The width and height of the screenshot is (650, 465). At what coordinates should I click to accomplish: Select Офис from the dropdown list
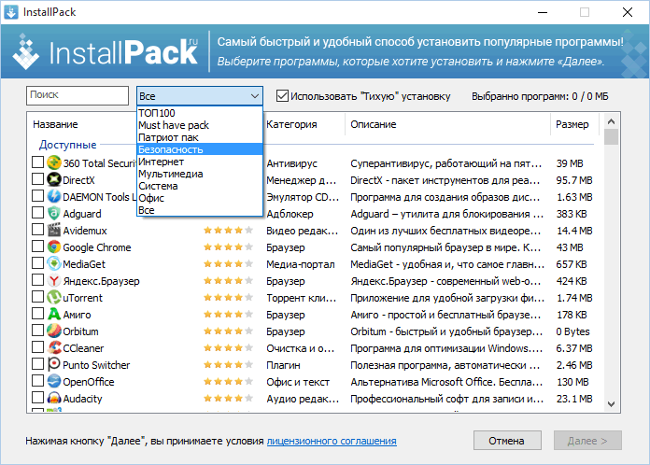point(200,198)
